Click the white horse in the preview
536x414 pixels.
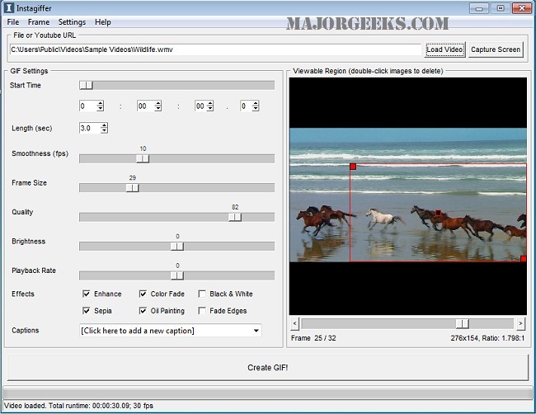click(382, 218)
